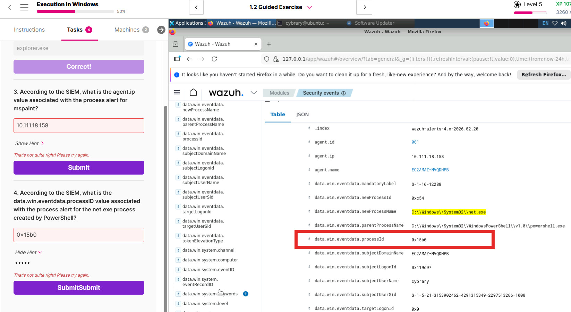The height and width of the screenshot is (312, 571).
Task: Close the Wazuh browser tab
Action: pyautogui.click(x=256, y=44)
